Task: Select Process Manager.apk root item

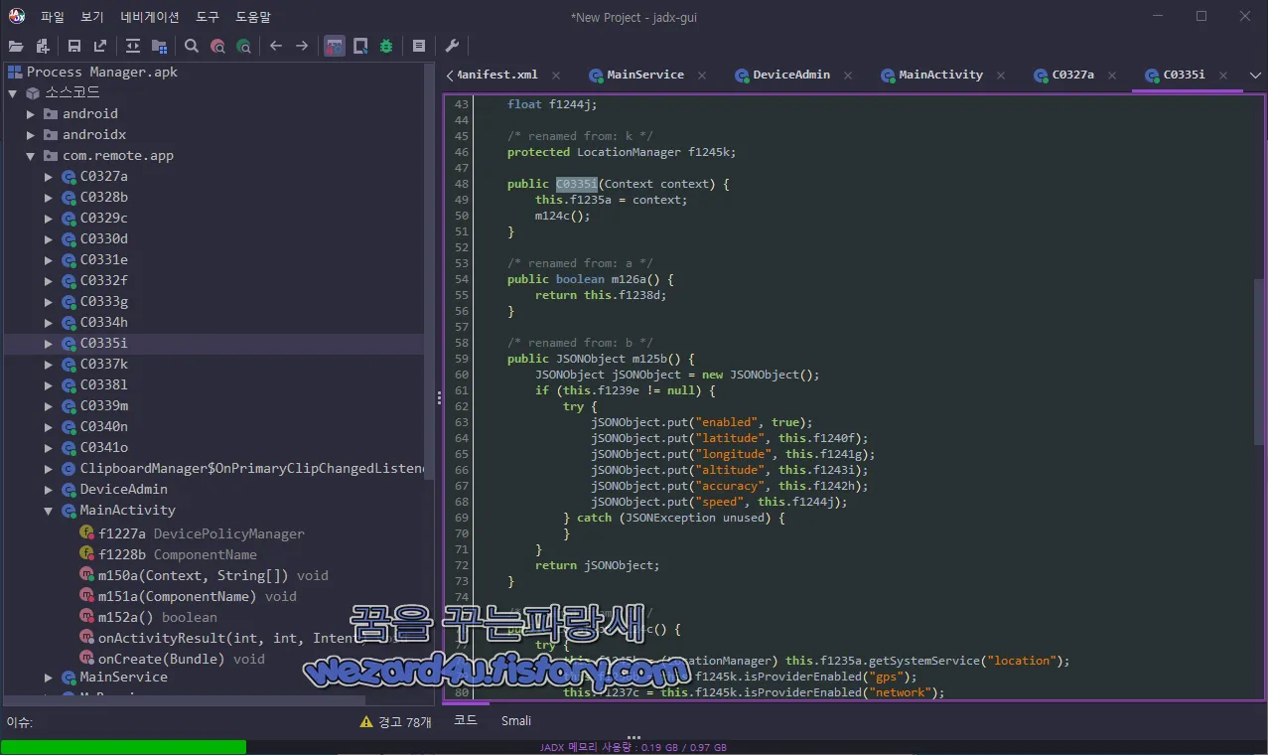Action: pyautogui.click(x=93, y=72)
